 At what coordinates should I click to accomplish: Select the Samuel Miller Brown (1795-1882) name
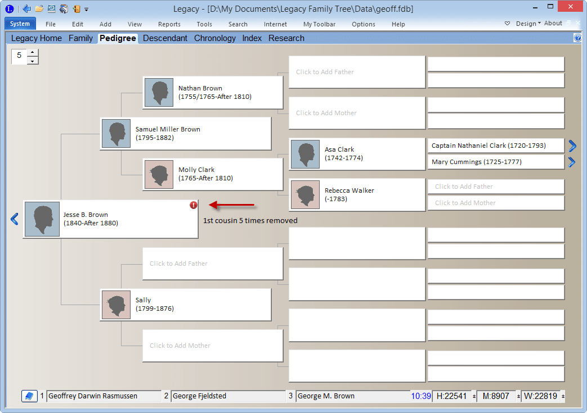168,133
